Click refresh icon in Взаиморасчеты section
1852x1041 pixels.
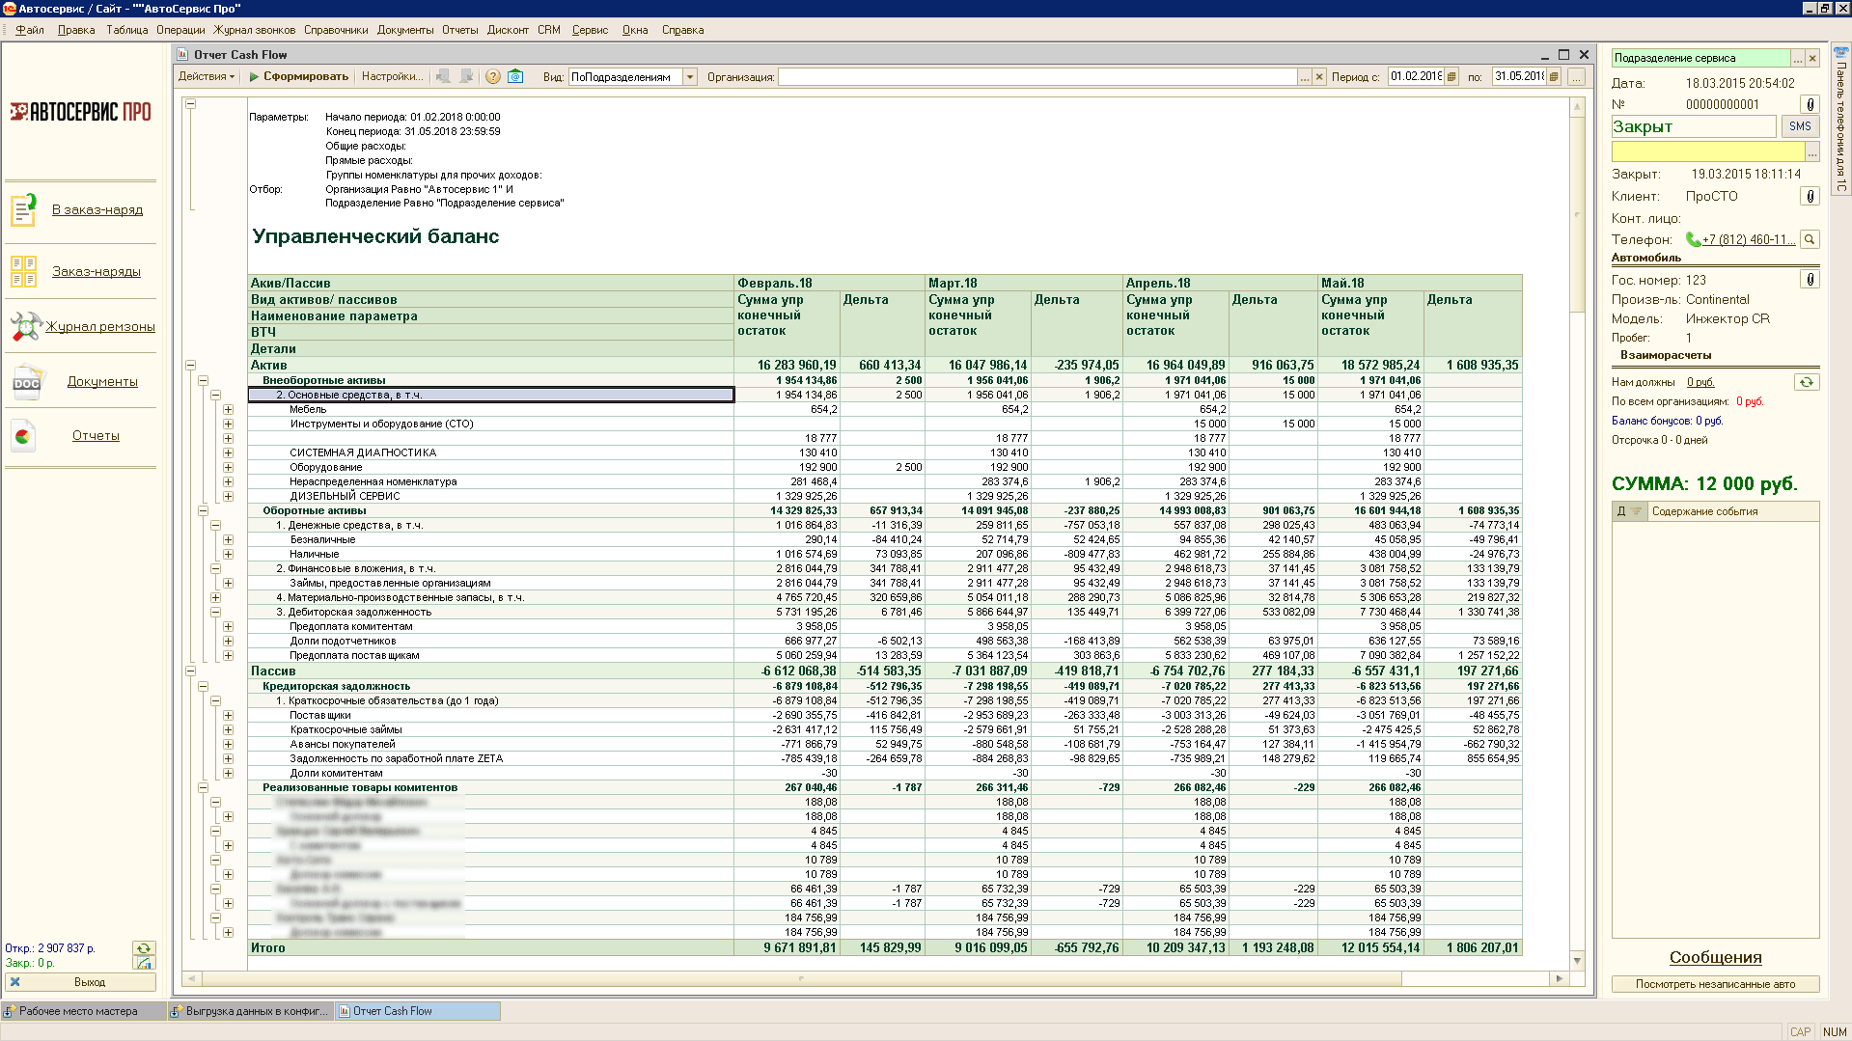pyautogui.click(x=1806, y=382)
